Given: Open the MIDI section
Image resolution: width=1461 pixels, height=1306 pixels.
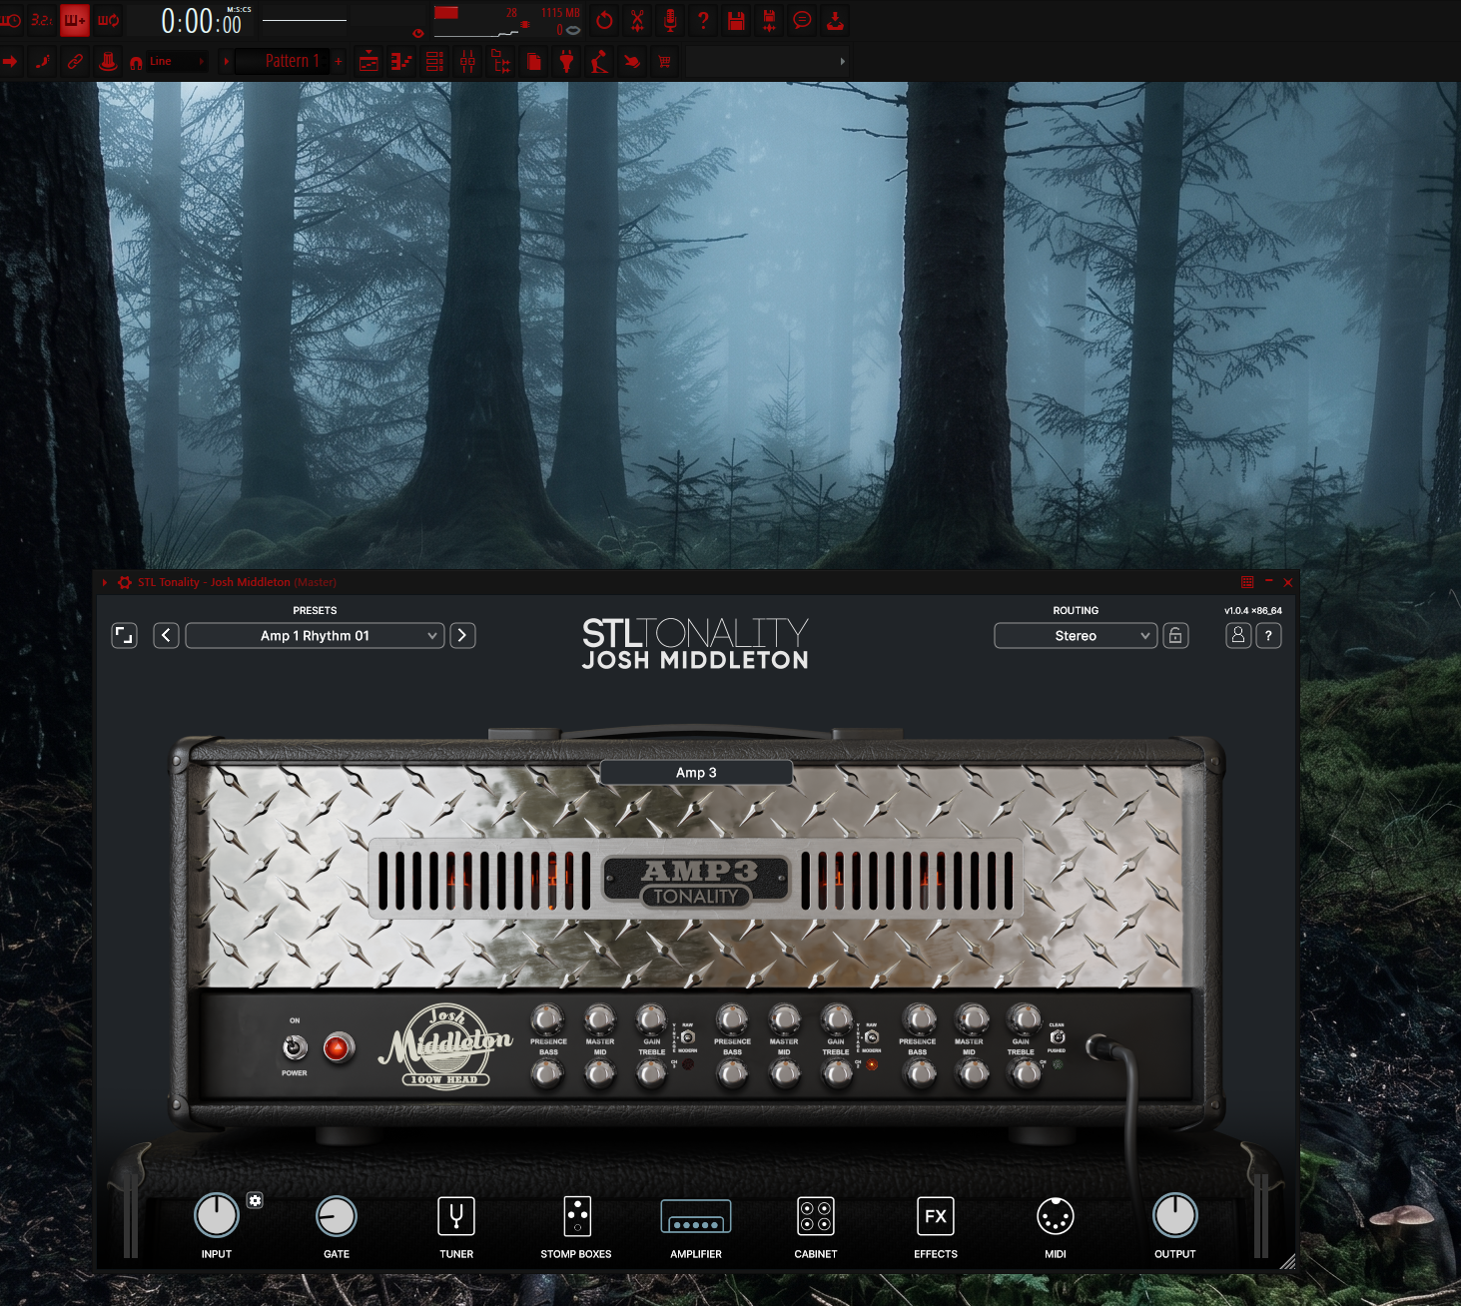Looking at the screenshot, I should [1056, 1228].
